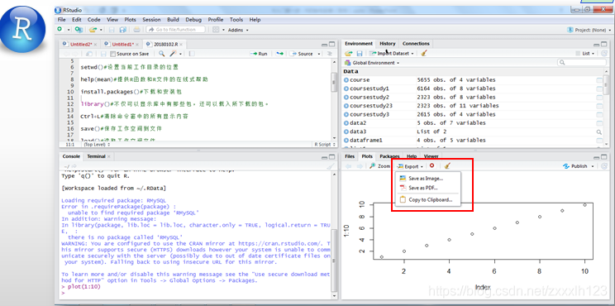
Task: Open the Source button dropdown arrow
Action: coord(319,54)
